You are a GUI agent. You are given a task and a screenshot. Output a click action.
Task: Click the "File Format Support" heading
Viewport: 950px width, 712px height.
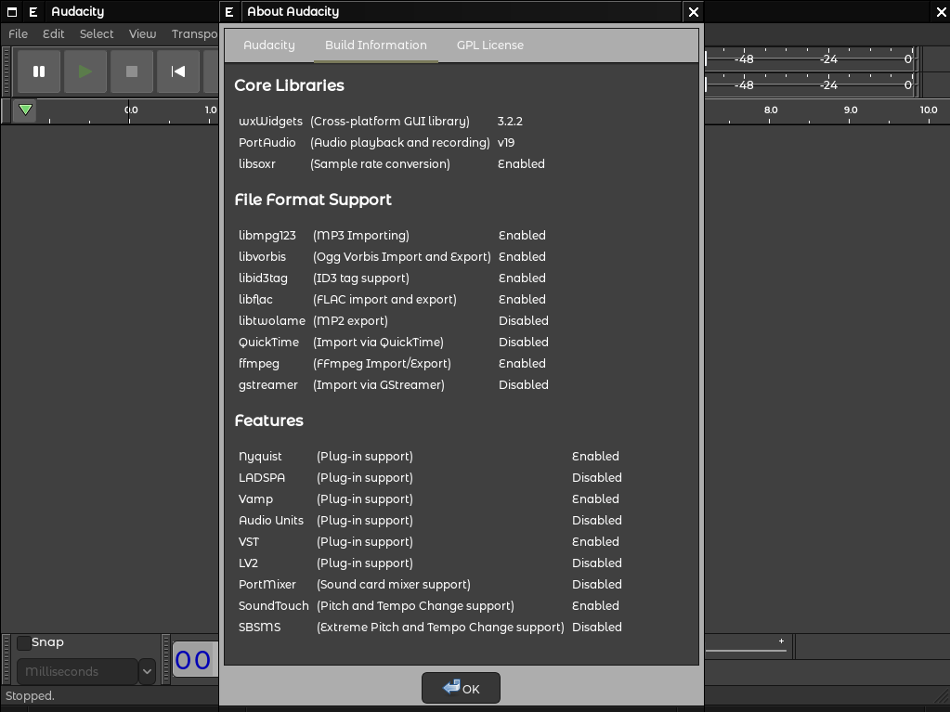point(313,200)
